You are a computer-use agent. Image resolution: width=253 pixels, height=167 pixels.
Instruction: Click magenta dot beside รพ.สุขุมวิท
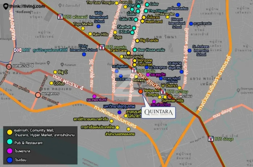tap(148, 75)
